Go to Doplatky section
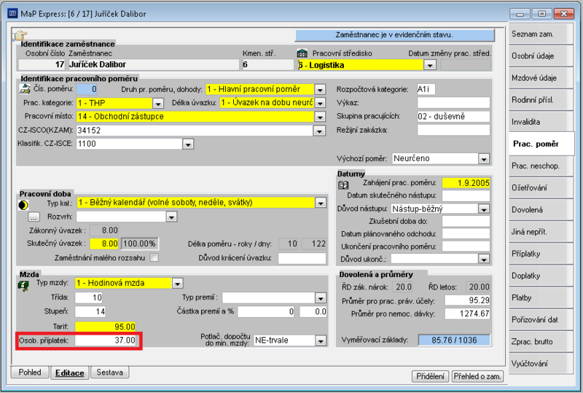Viewport: 583px width, 393px height. click(x=540, y=276)
